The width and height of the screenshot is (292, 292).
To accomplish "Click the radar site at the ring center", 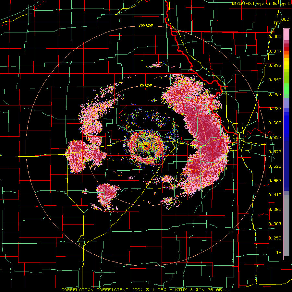I will (x=146, y=146).
